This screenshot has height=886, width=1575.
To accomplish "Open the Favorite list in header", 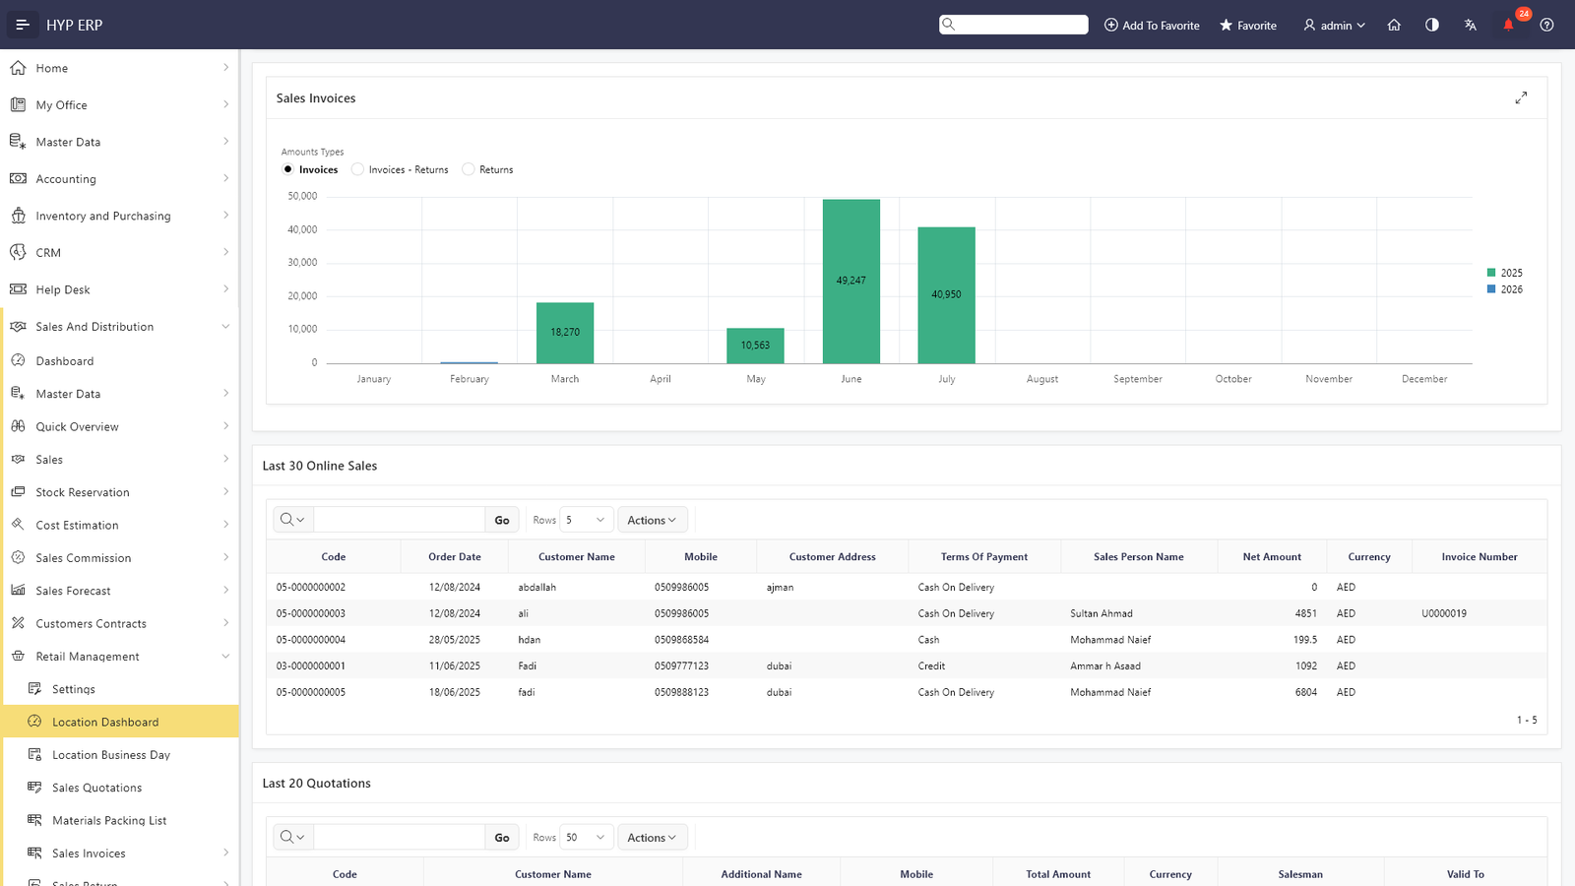I will tap(1248, 25).
